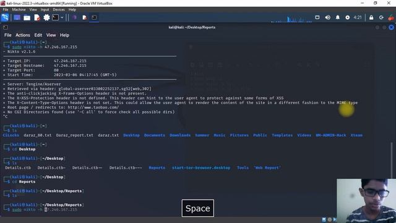Expand the terminal launcher dropdown arrow

pos(62,17)
